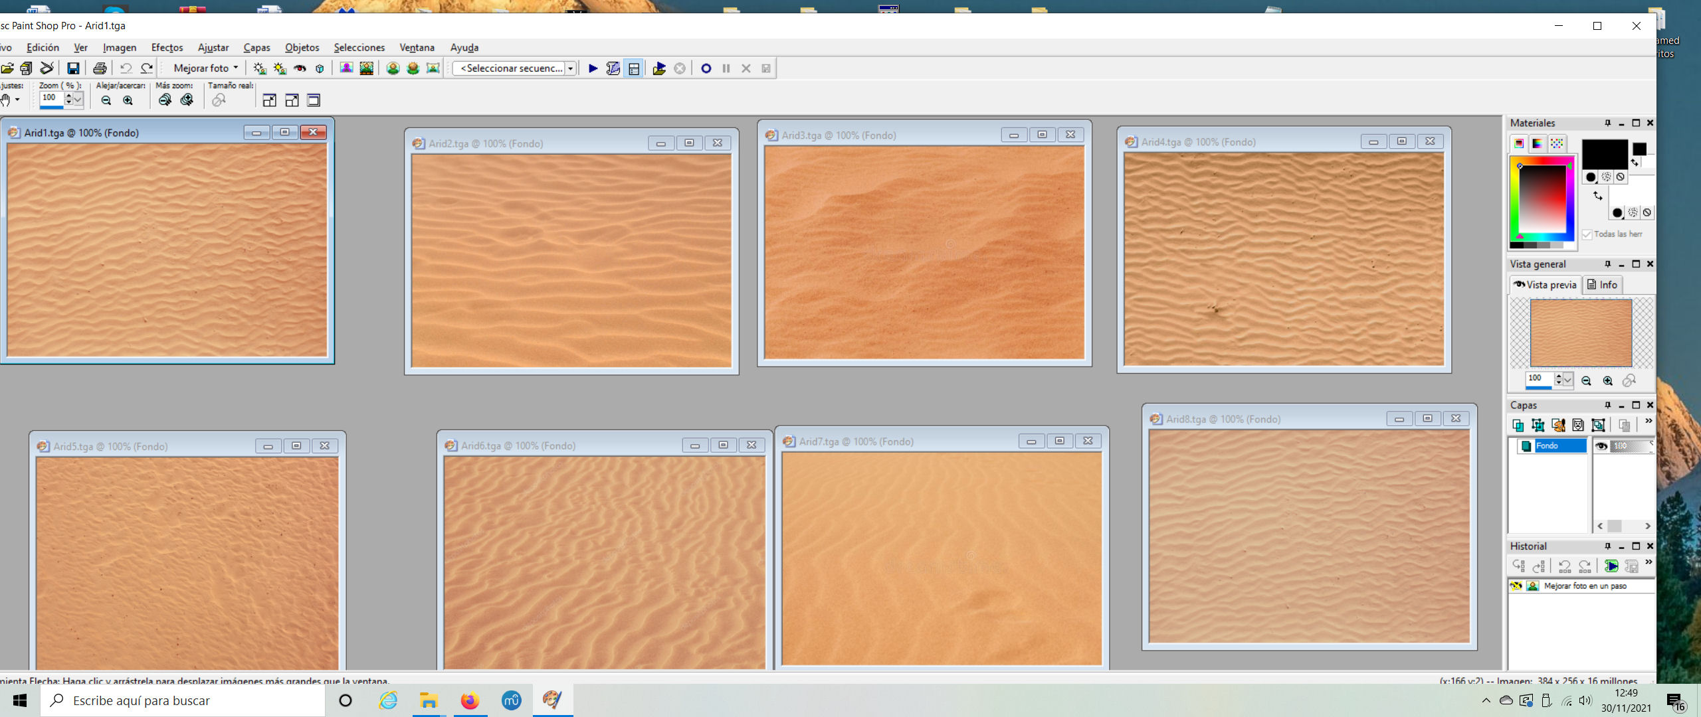The image size is (1701, 717).
Task: Switch to the Info tab
Action: pos(1602,285)
